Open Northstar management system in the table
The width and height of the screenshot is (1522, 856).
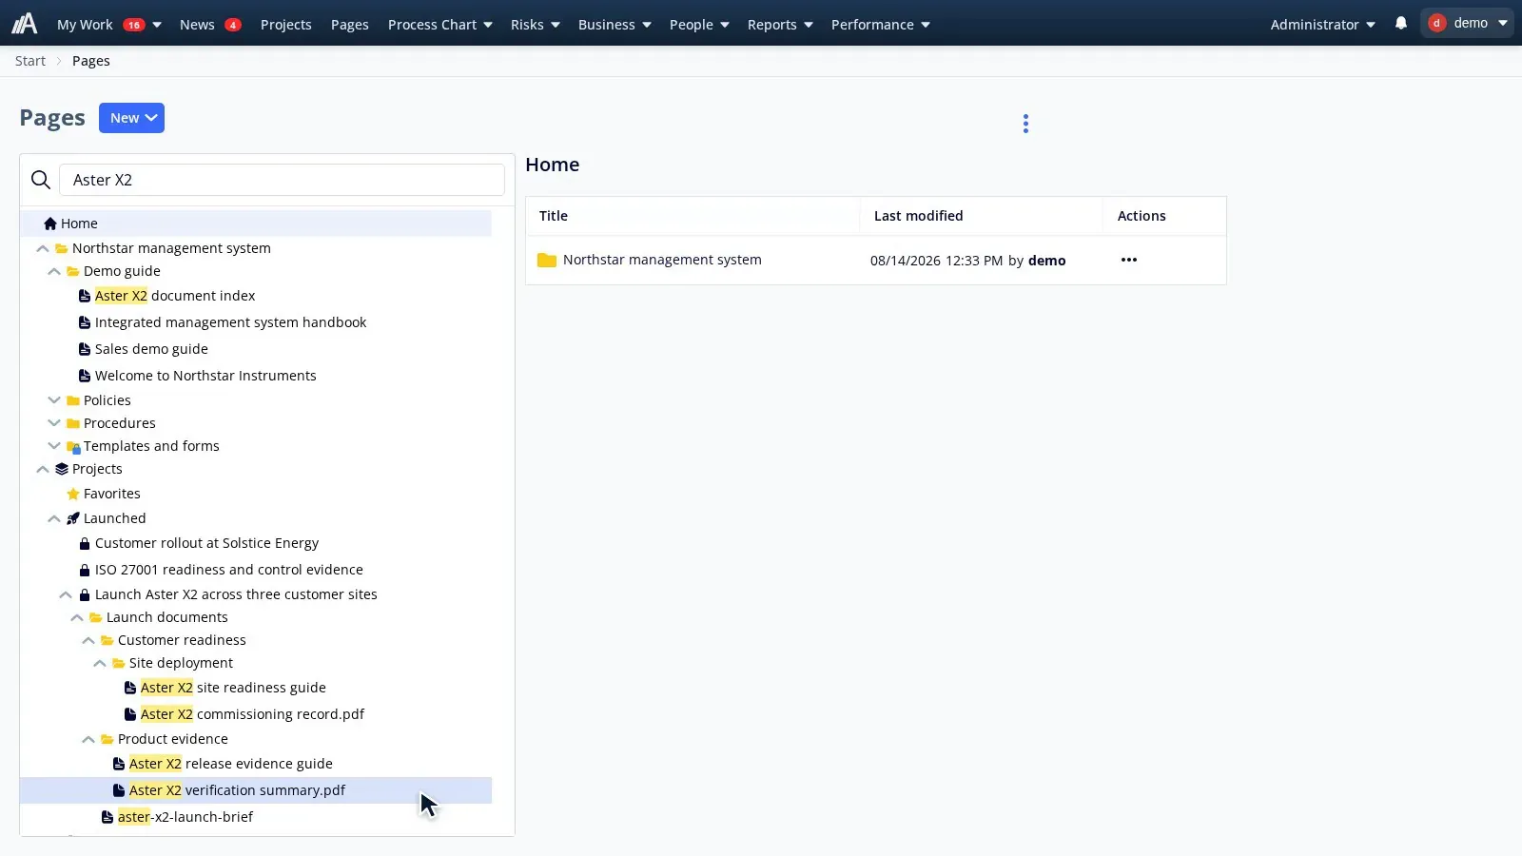click(x=662, y=260)
